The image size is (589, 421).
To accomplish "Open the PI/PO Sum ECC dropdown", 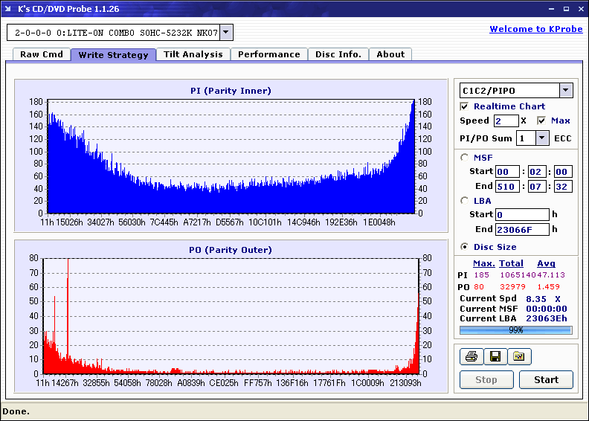I will click(541, 138).
